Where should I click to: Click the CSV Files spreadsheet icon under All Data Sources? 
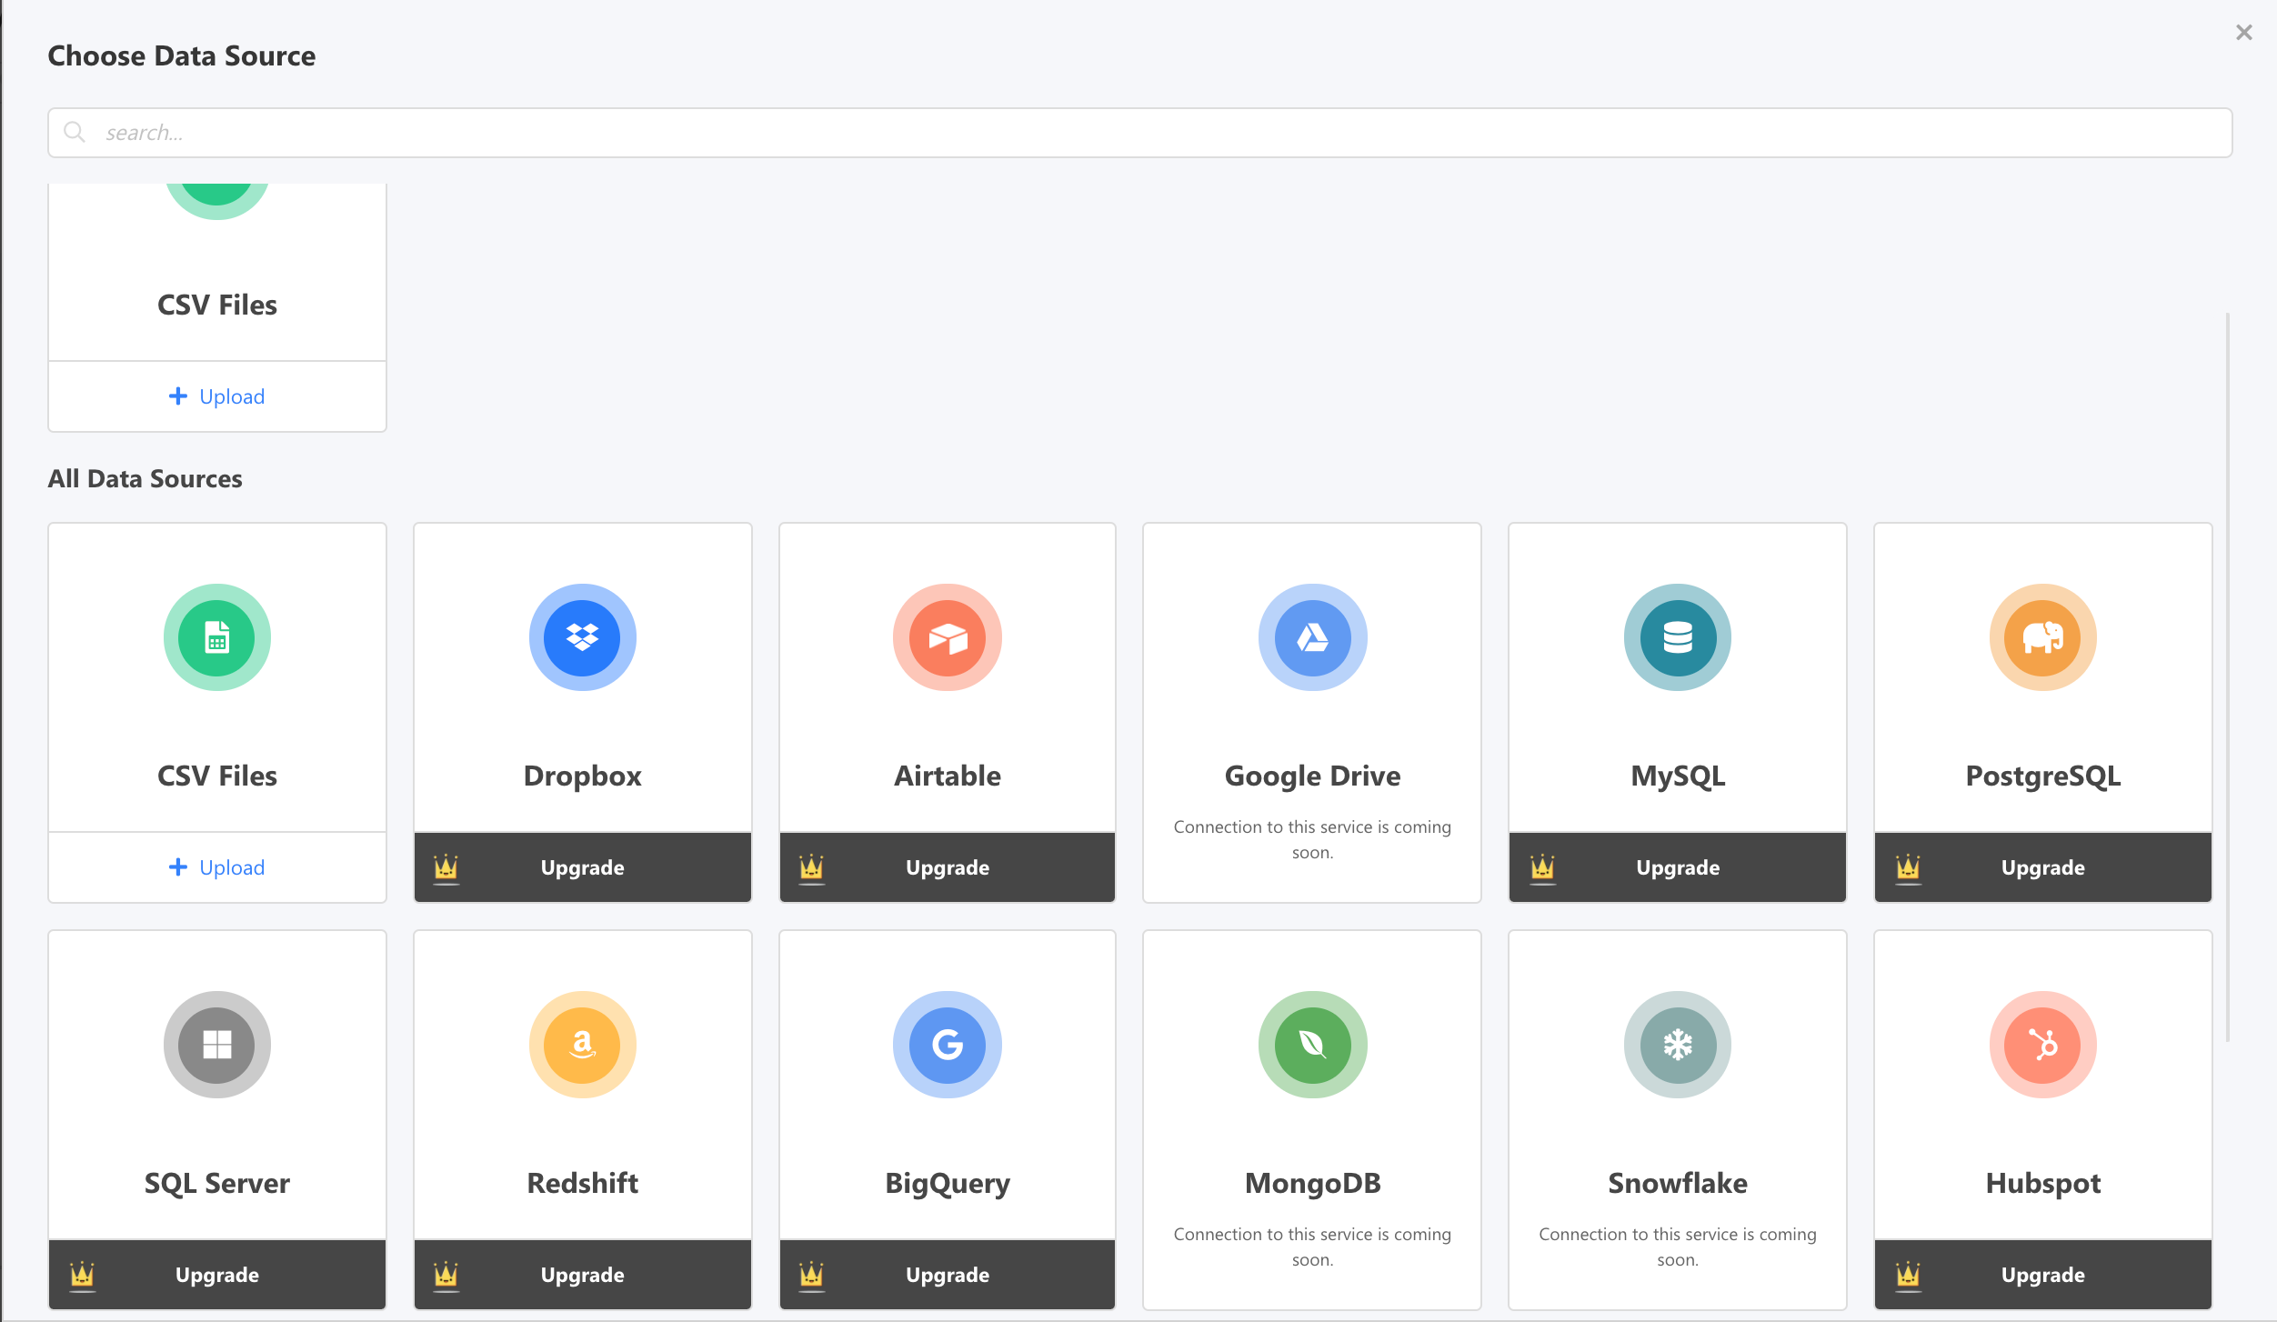tap(217, 637)
